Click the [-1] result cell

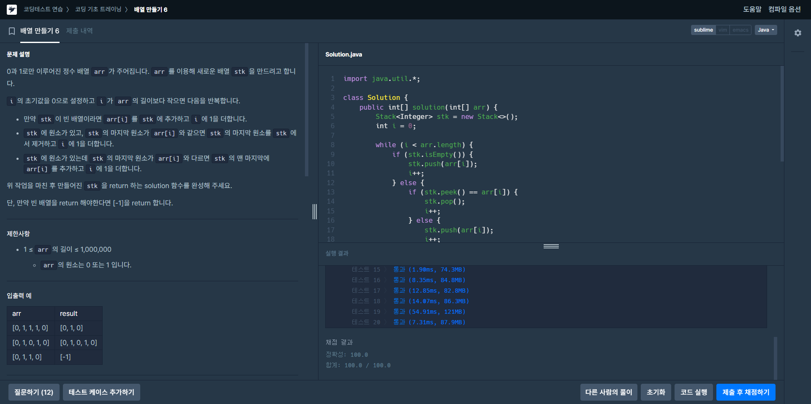pos(79,357)
